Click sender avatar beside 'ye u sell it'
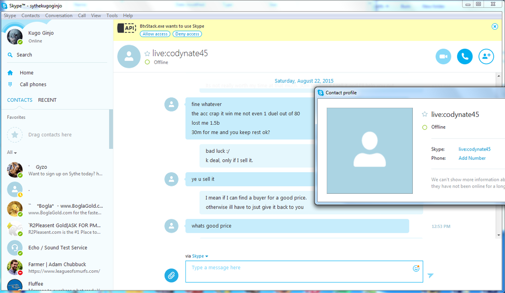 coord(171,179)
